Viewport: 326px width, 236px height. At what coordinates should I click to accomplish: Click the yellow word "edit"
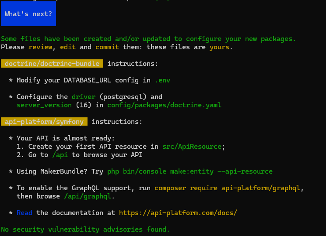[x=68, y=47]
